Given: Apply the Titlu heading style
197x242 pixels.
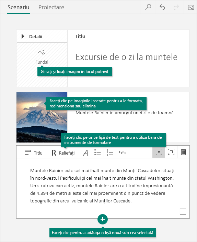Looking at the screenshot, I should (x=33, y=152).
